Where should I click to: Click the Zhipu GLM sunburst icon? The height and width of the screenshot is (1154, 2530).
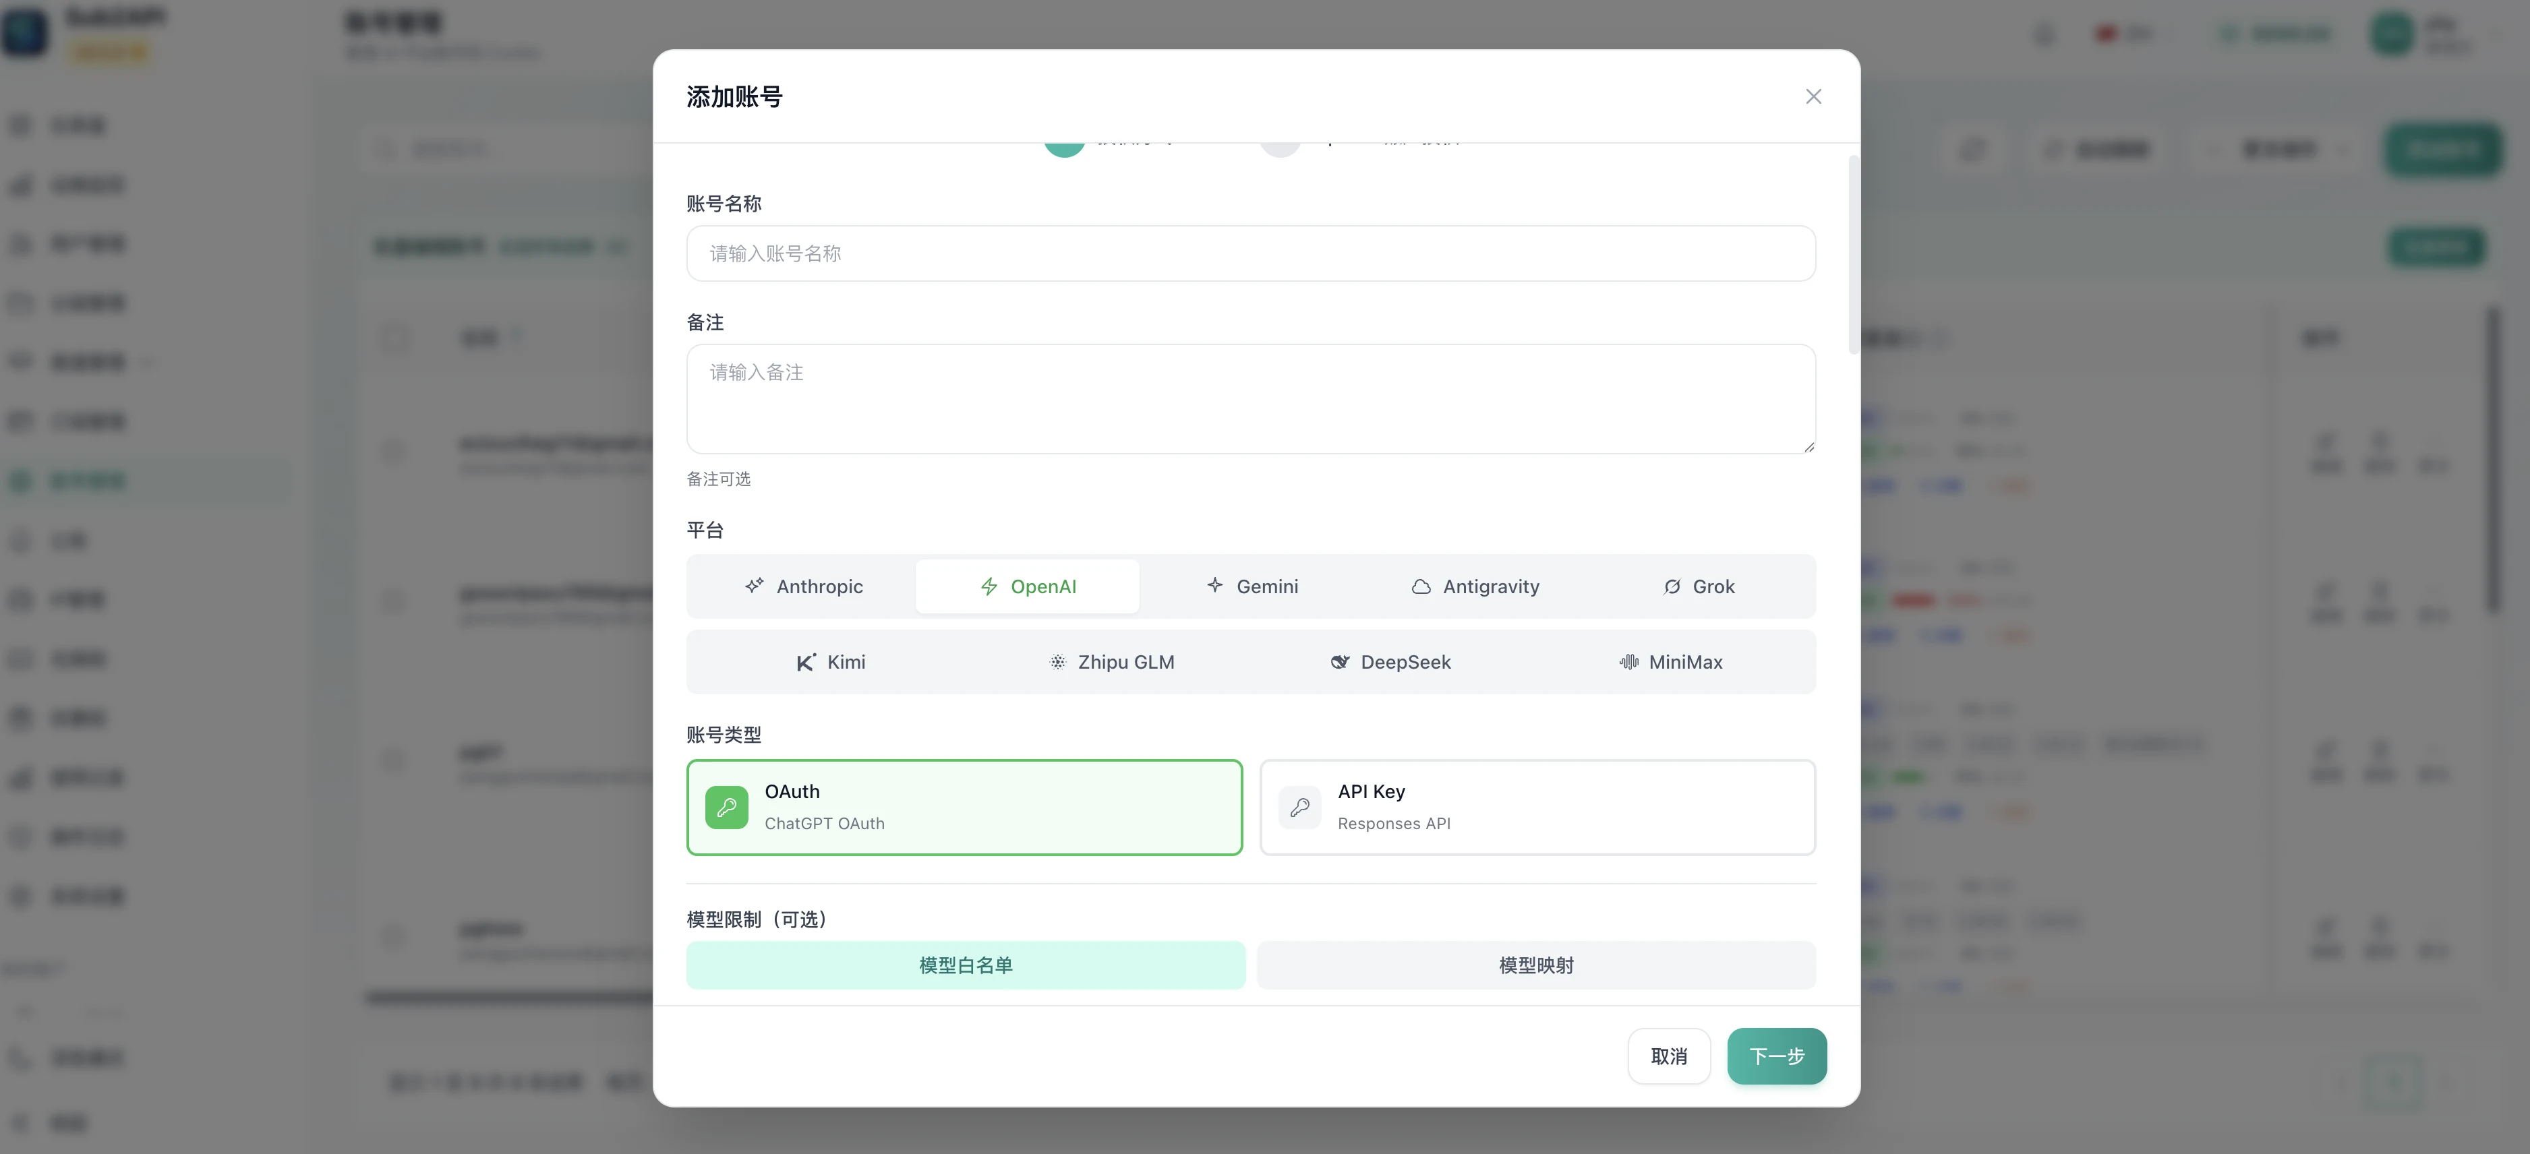pos(1058,662)
